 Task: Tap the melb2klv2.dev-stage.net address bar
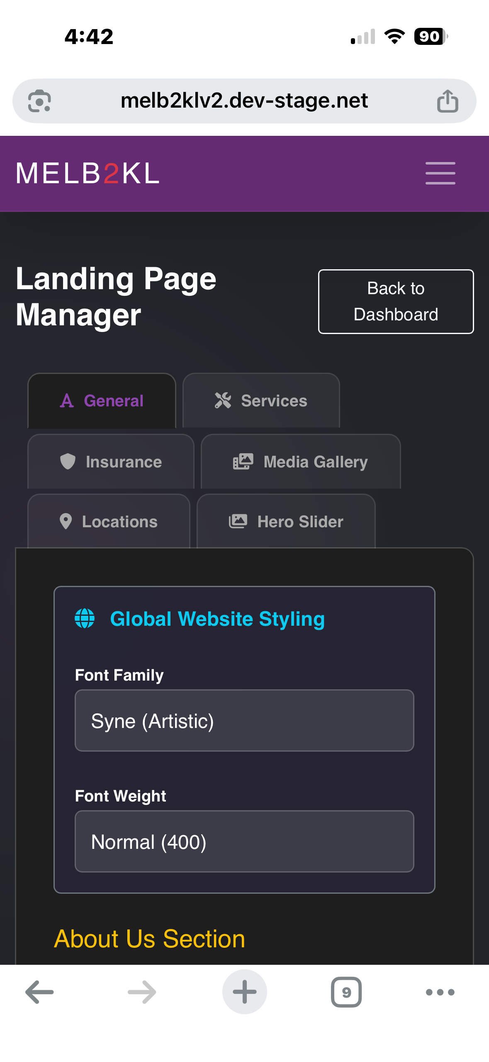244,101
